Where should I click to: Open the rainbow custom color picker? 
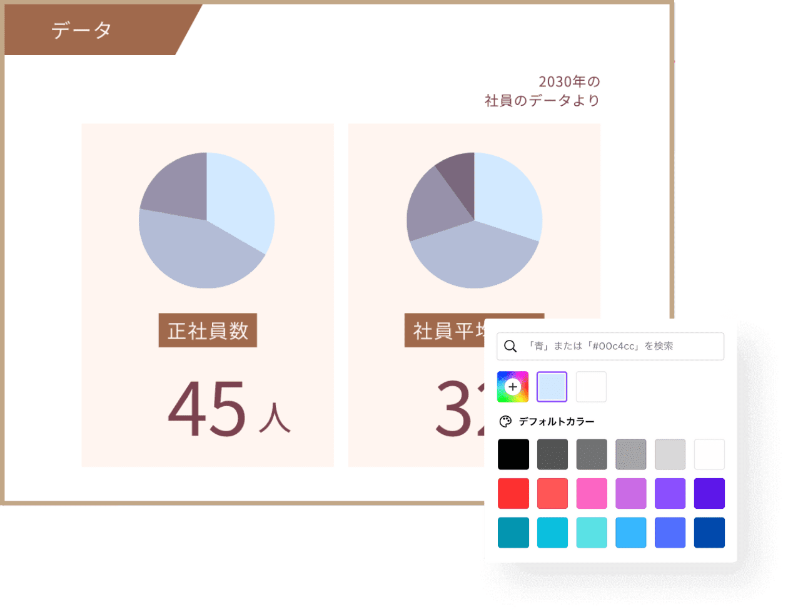coord(513,386)
